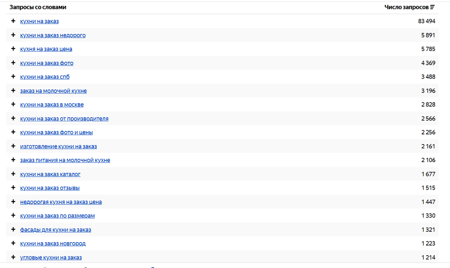Click plus next to "кухни на заказ новгород"
The height and width of the screenshot is (268, 450).
coord(13,243)
